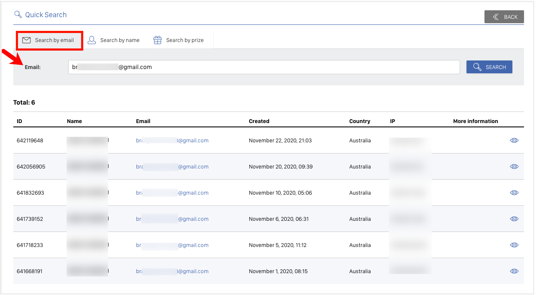View details for entry 641668191

[x=514, y=271]
